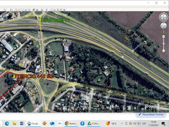This screenshot has height=127, width=169.
Task: Select the Add Polygon tool
Action: [19, 10]
